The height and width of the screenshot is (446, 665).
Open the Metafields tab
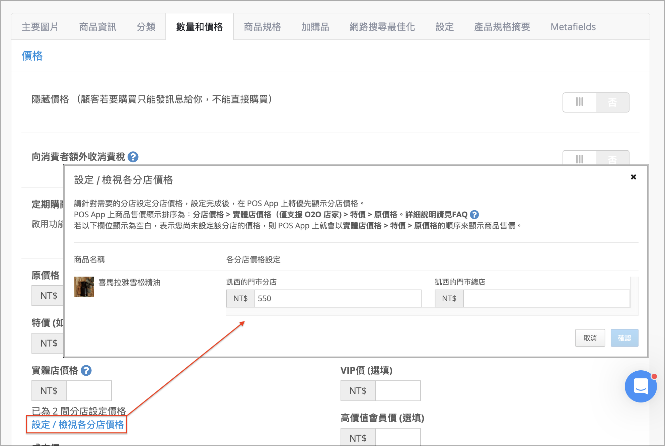[573, 27]
